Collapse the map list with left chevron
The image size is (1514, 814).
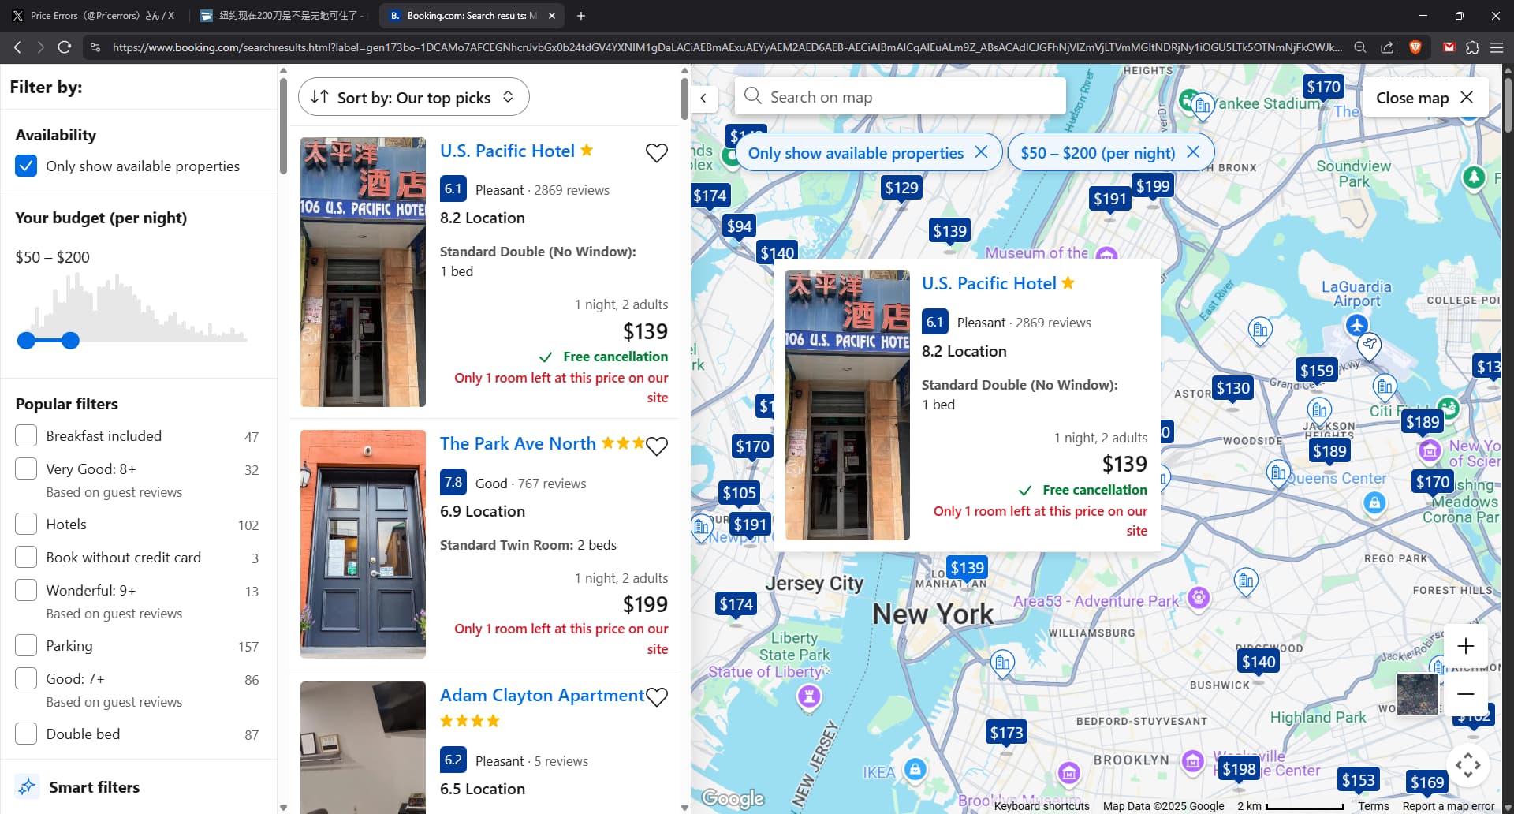coord(703,99)
